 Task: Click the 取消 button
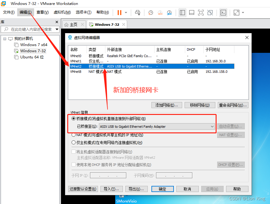pyautogui.click(x=187, y=189)
